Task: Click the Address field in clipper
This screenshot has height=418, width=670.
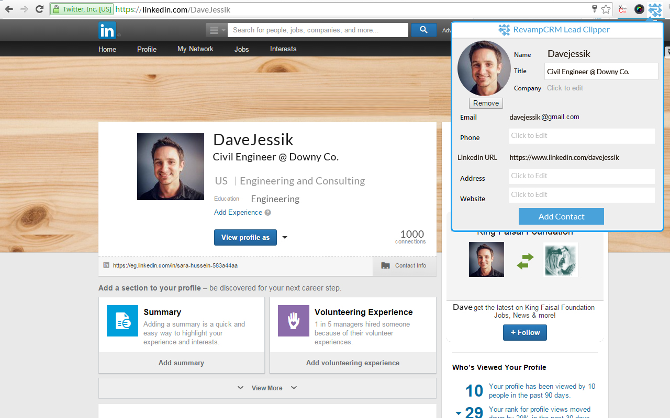Action: tap(582, 176)
